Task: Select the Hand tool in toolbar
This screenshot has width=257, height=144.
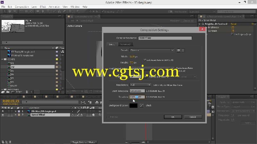Action: click(x=10, y=11)
